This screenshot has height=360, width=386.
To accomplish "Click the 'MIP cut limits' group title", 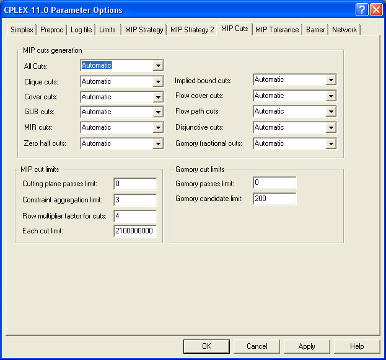I will tap(40, 169).
